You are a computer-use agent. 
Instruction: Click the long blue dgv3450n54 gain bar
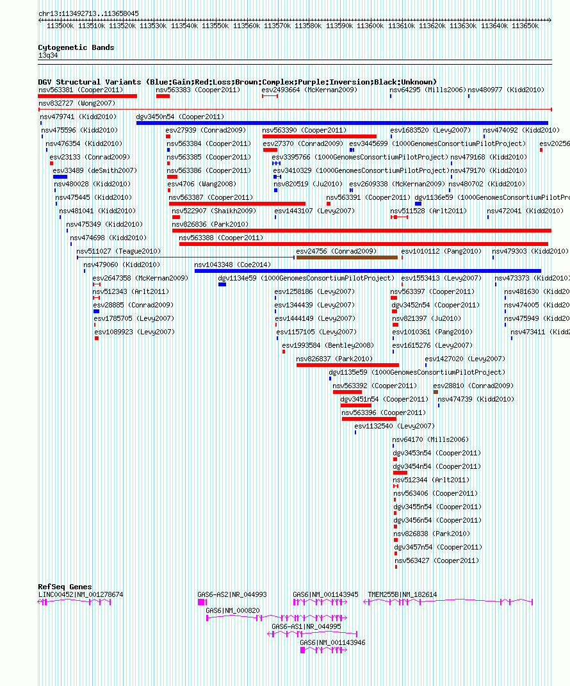[x=342, y=123]
